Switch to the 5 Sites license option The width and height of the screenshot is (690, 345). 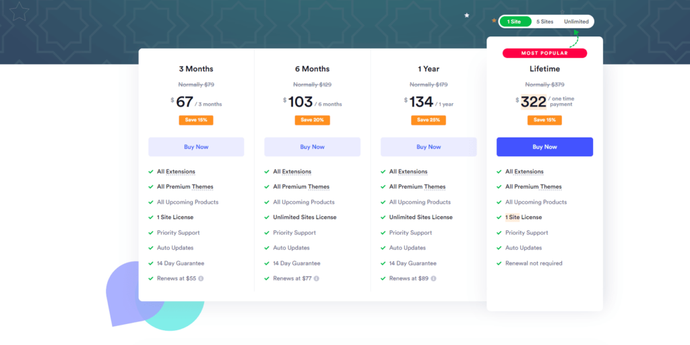pos(545,22)
